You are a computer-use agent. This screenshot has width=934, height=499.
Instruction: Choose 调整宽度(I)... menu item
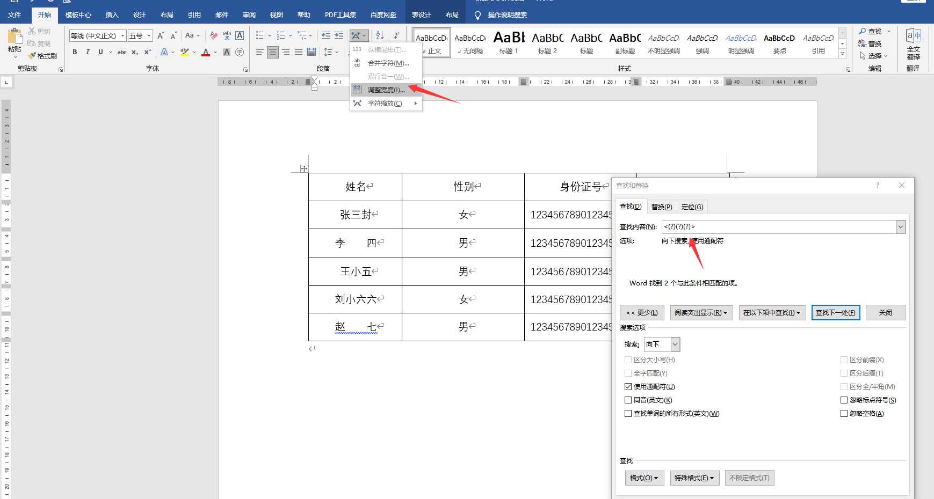tap(386, 90)
